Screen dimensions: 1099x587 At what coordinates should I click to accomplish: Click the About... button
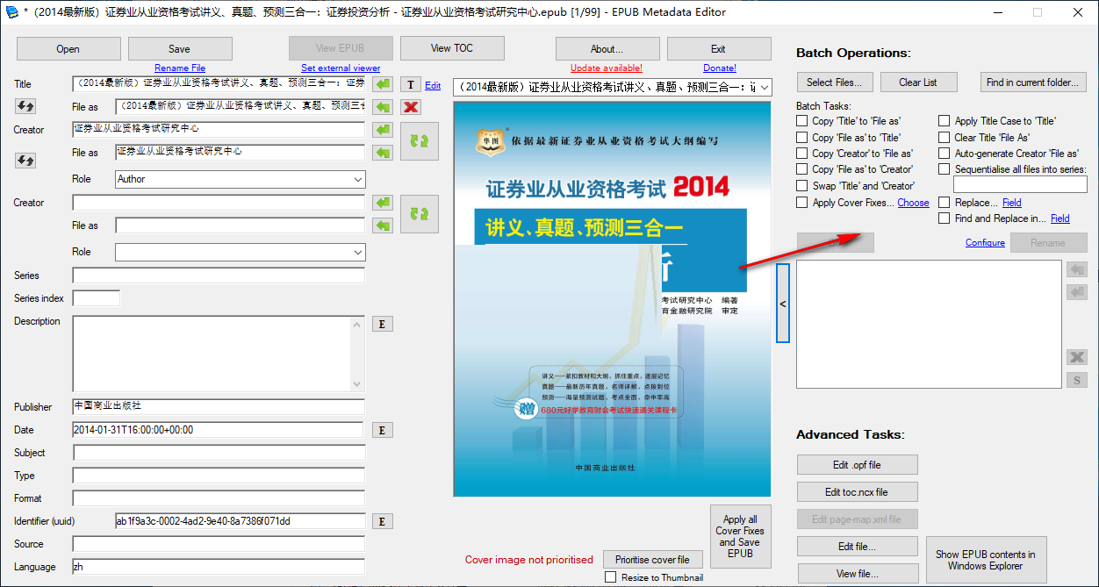[607, 49]
